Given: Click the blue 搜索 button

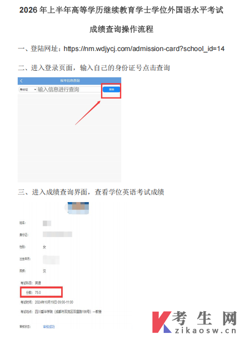Looking at the screenshot, I should [x=111, y=89].
